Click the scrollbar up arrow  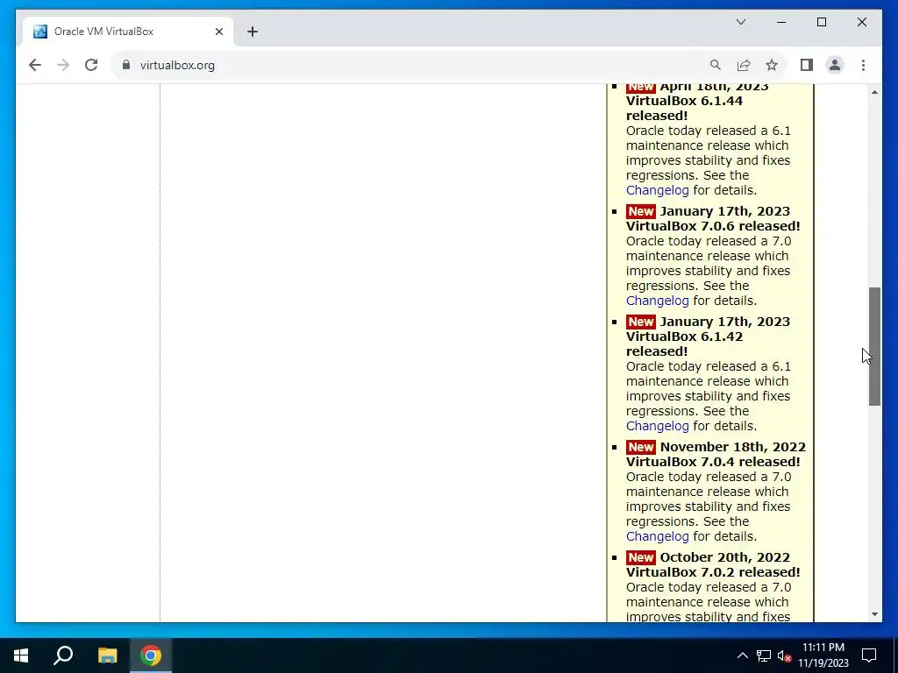874,91
